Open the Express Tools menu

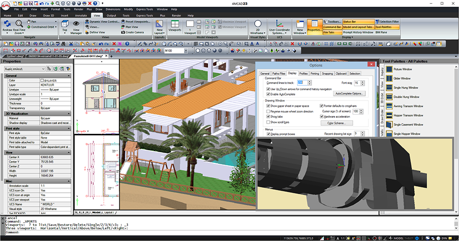(x=144, y=9)
